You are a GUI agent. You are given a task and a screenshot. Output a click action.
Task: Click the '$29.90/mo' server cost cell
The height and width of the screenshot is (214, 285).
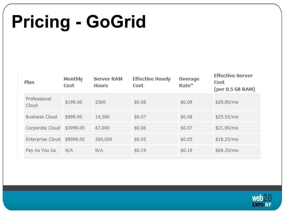click(x=237, y=102)
